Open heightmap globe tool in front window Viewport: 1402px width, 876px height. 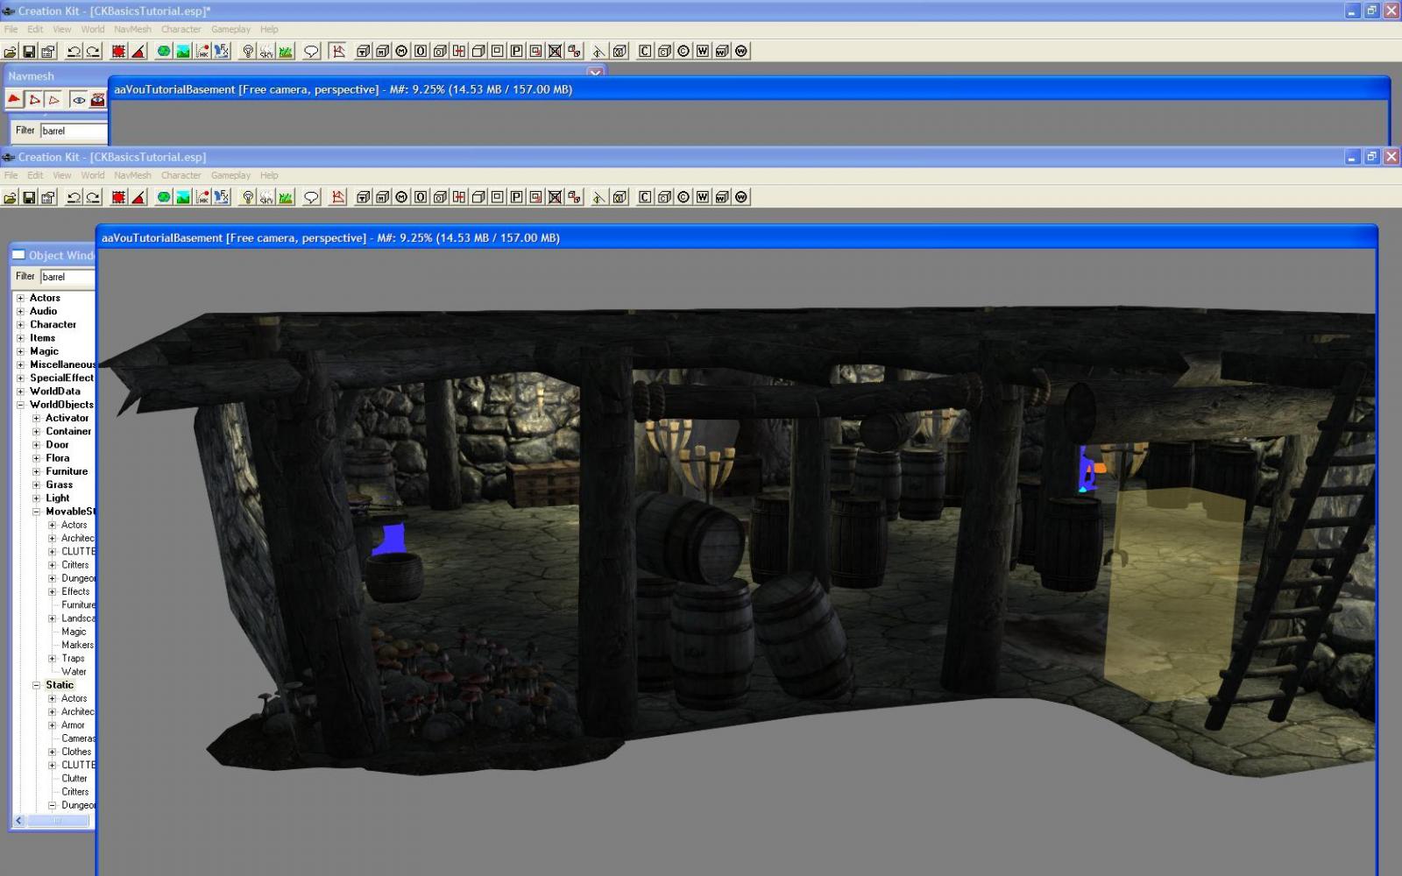164,198
